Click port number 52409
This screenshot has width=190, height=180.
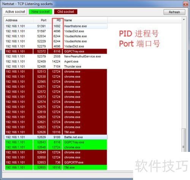(41, 62)
